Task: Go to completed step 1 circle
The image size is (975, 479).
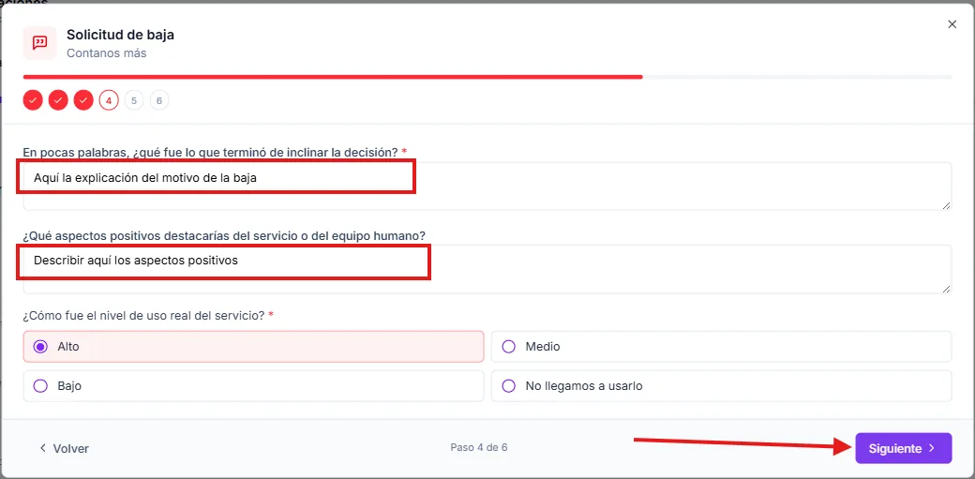Action: click(x=33, y=100)
